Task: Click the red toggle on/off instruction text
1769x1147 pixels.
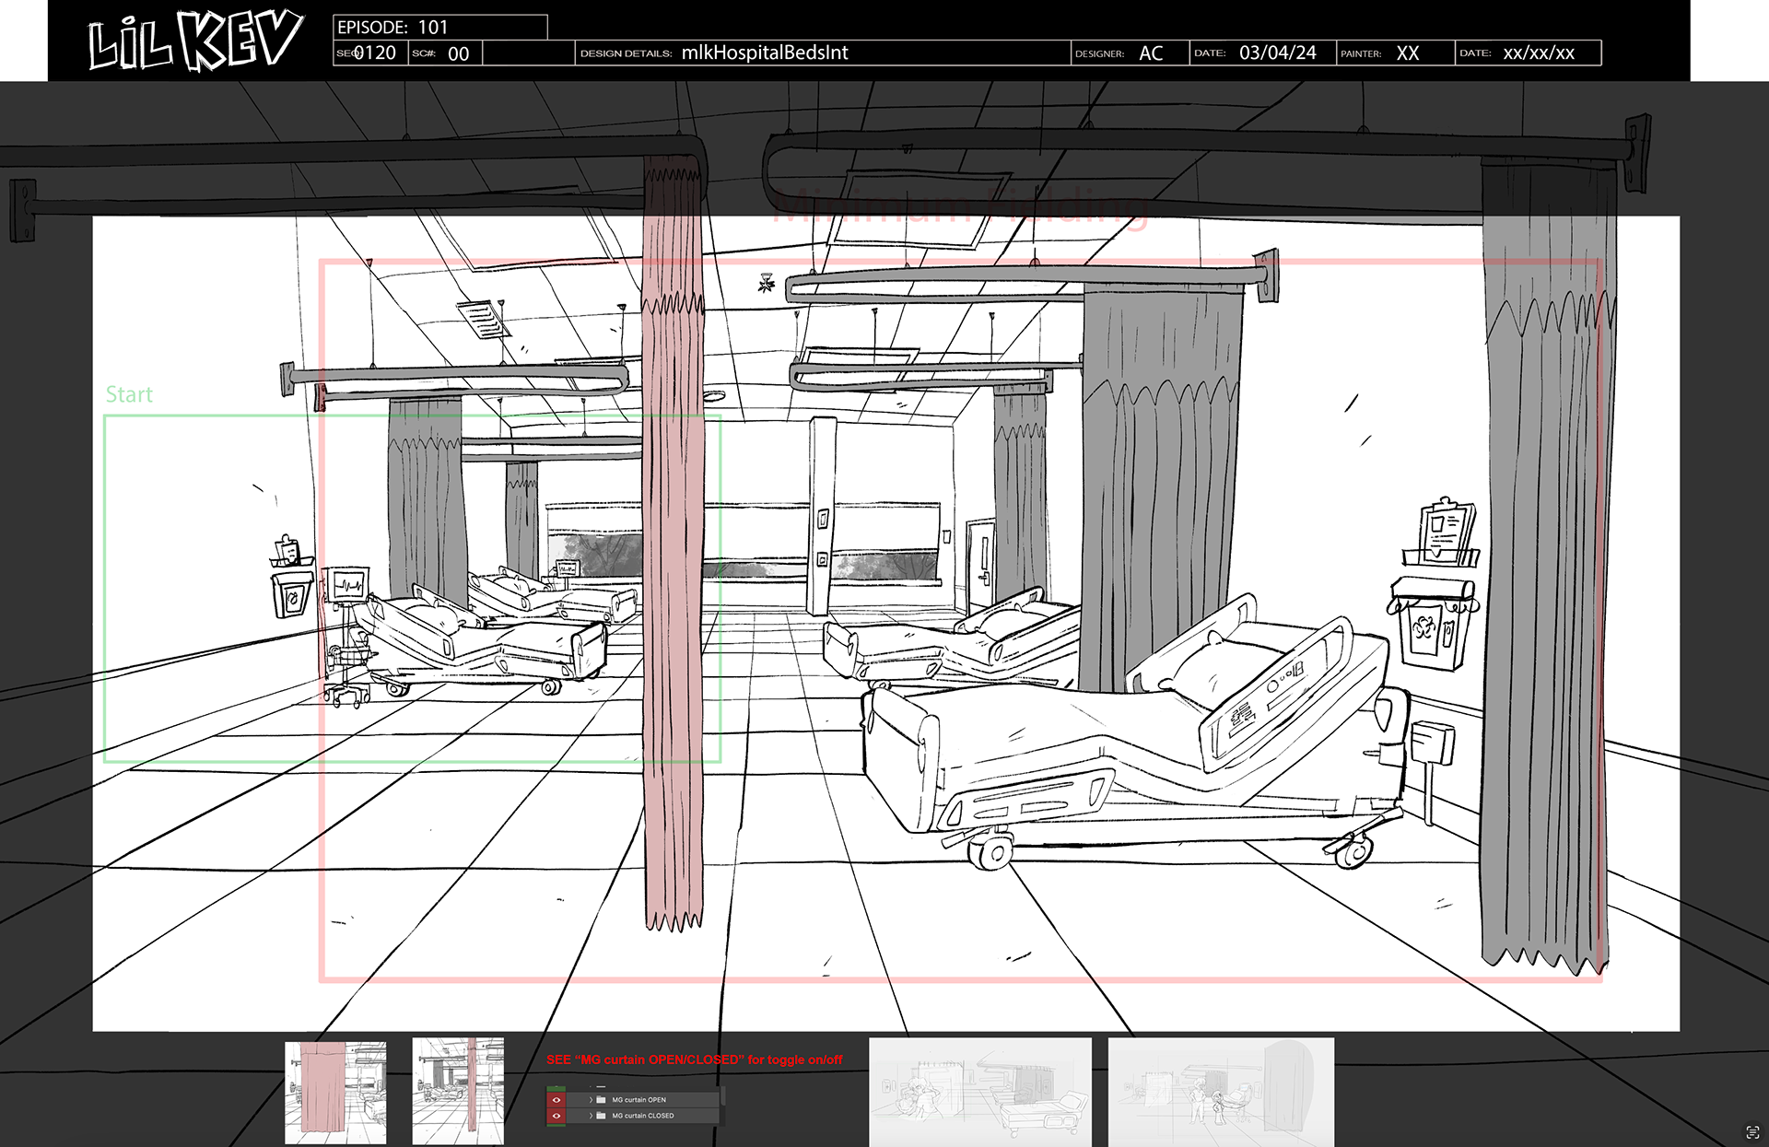Action: 694,1059
